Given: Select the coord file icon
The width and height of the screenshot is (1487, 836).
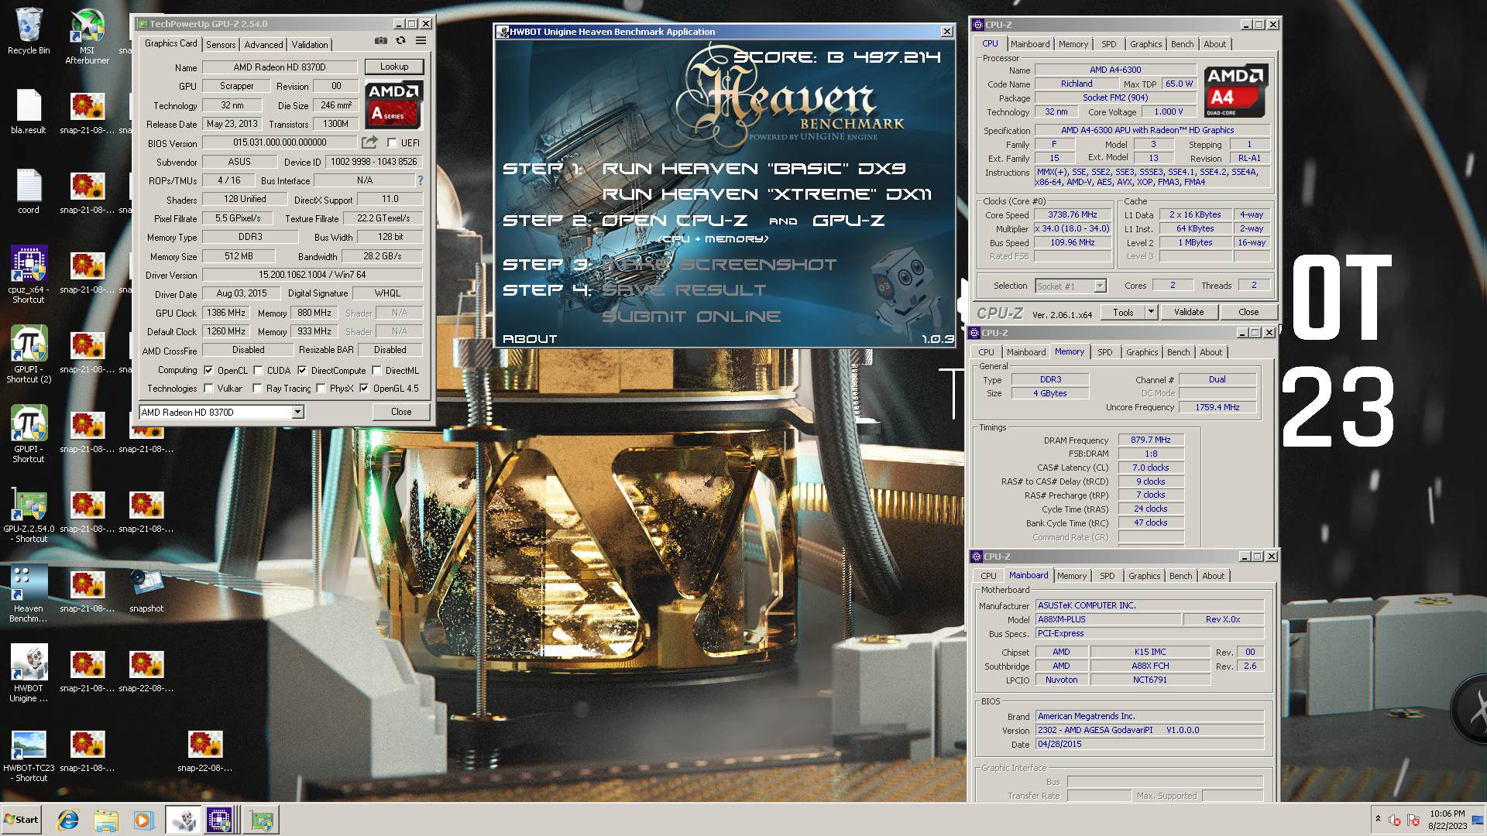Looking at the screenshot, I should pyautogui.click(x=29, y=191).
